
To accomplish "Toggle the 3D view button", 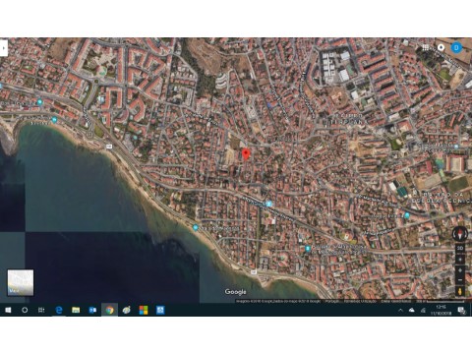I will (x=460, y=248).
